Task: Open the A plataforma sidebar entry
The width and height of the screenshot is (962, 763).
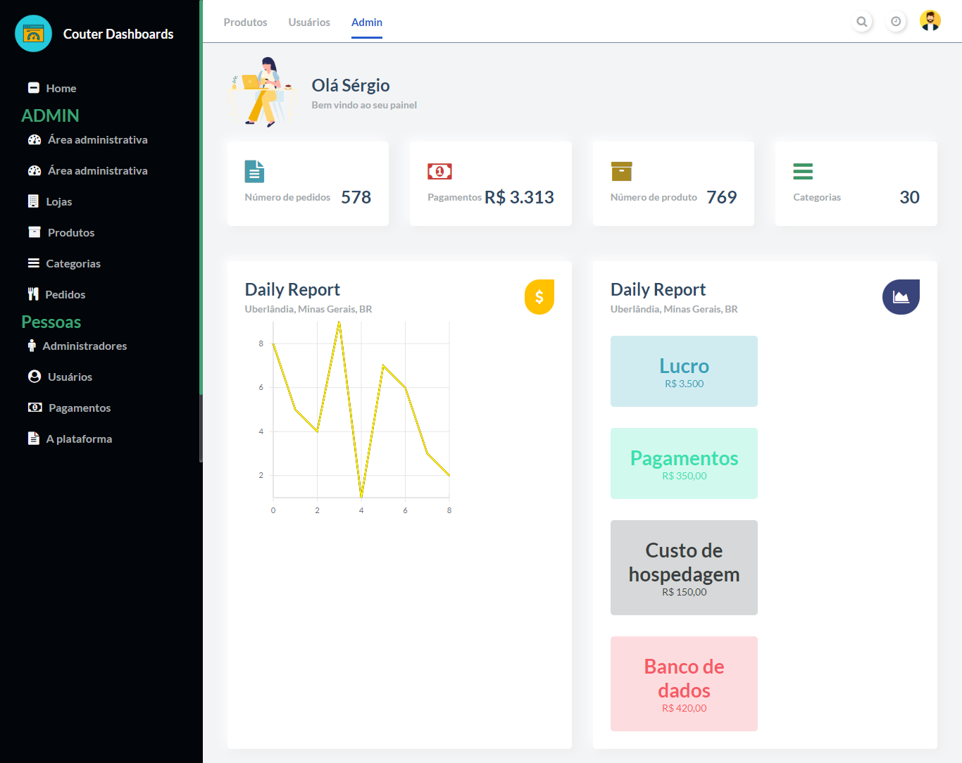Action: (79, 438)
